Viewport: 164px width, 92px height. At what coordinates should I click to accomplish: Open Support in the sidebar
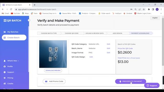[11, 72]
